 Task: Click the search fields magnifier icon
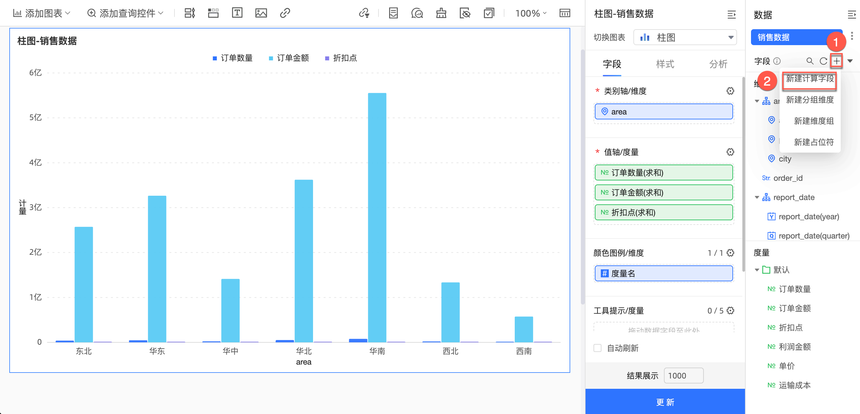(x=809, y=61)
